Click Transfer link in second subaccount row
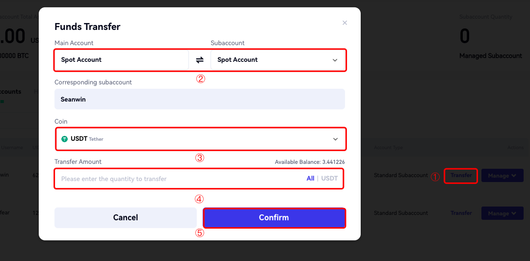The height and width of the screenshot is (261, 530). click(461, 213)
